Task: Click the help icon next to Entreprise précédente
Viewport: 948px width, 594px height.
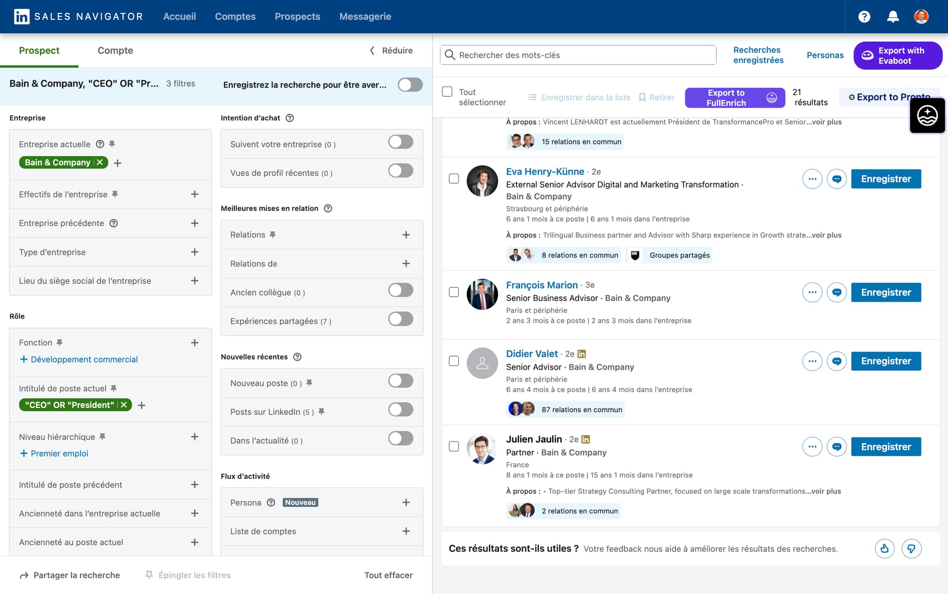Action: point(114,223)
